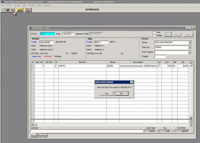Screen dimensions: 200x143
Task: Click the yellow motorcycle toolbar icon
Action: coord(20,10)
